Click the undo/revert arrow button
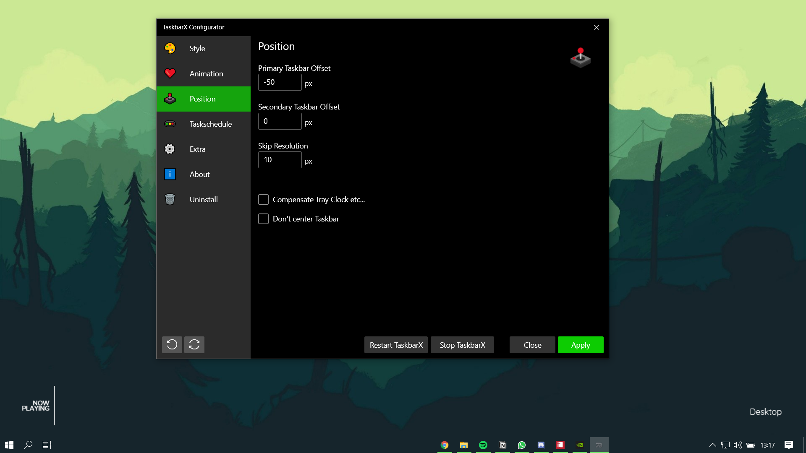Screen dimensions: 806x453 tap(172, 345)
